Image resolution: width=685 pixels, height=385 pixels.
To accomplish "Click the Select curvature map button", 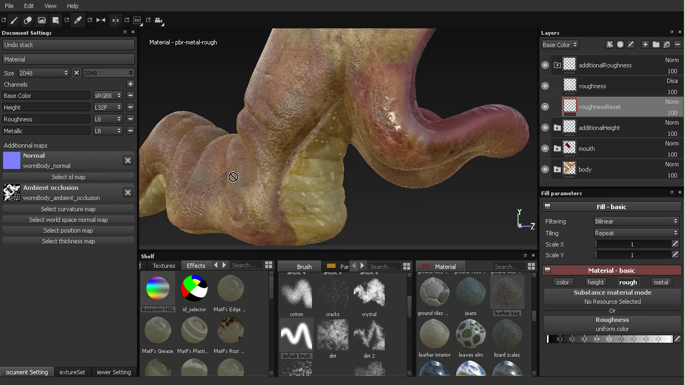I will 68,209.
